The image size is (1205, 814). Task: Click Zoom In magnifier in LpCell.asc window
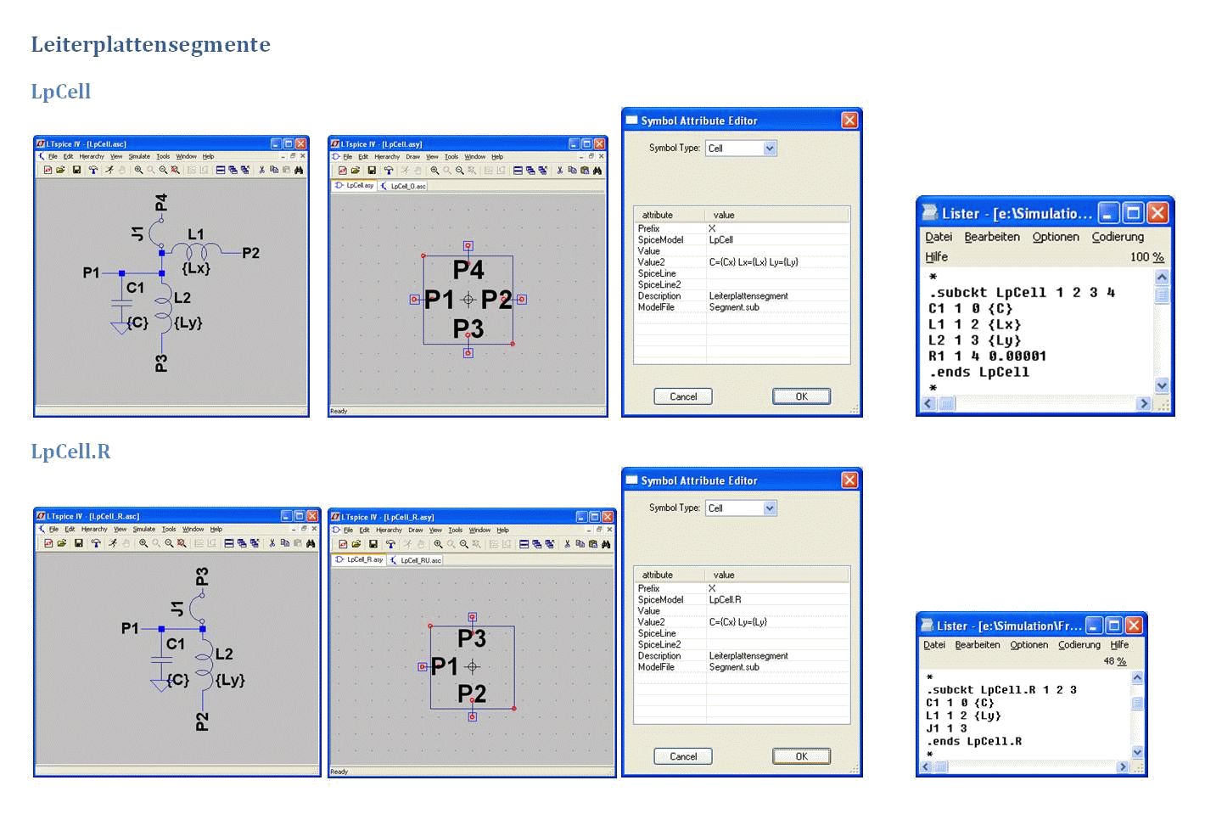[138, 170]
